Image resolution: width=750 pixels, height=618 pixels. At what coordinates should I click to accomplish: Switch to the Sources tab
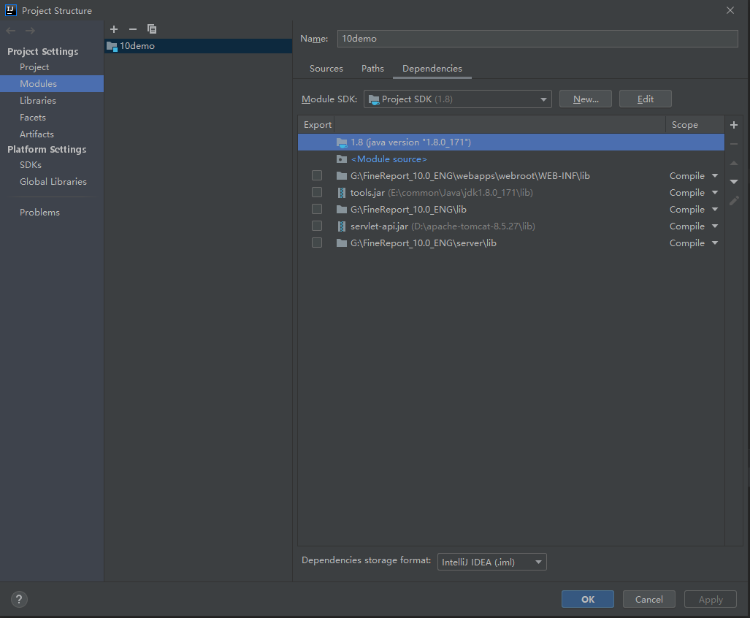[326, 69]
